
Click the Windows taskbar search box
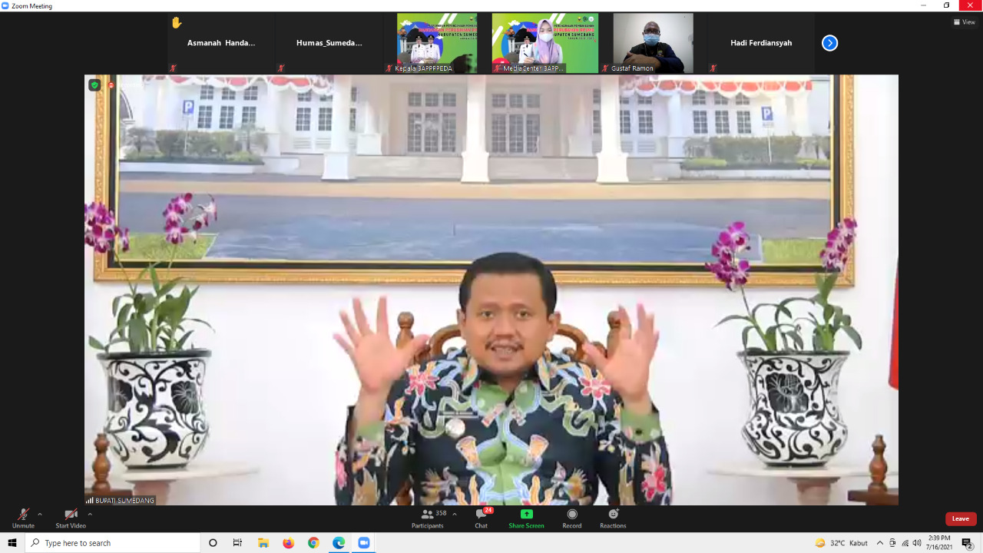click(x=114, y=543)
